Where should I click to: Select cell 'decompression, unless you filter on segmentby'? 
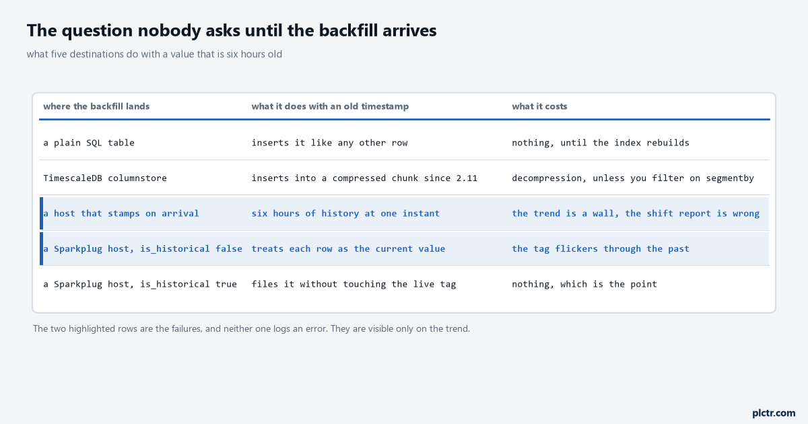pyautogui.click(x=633, y=178)
